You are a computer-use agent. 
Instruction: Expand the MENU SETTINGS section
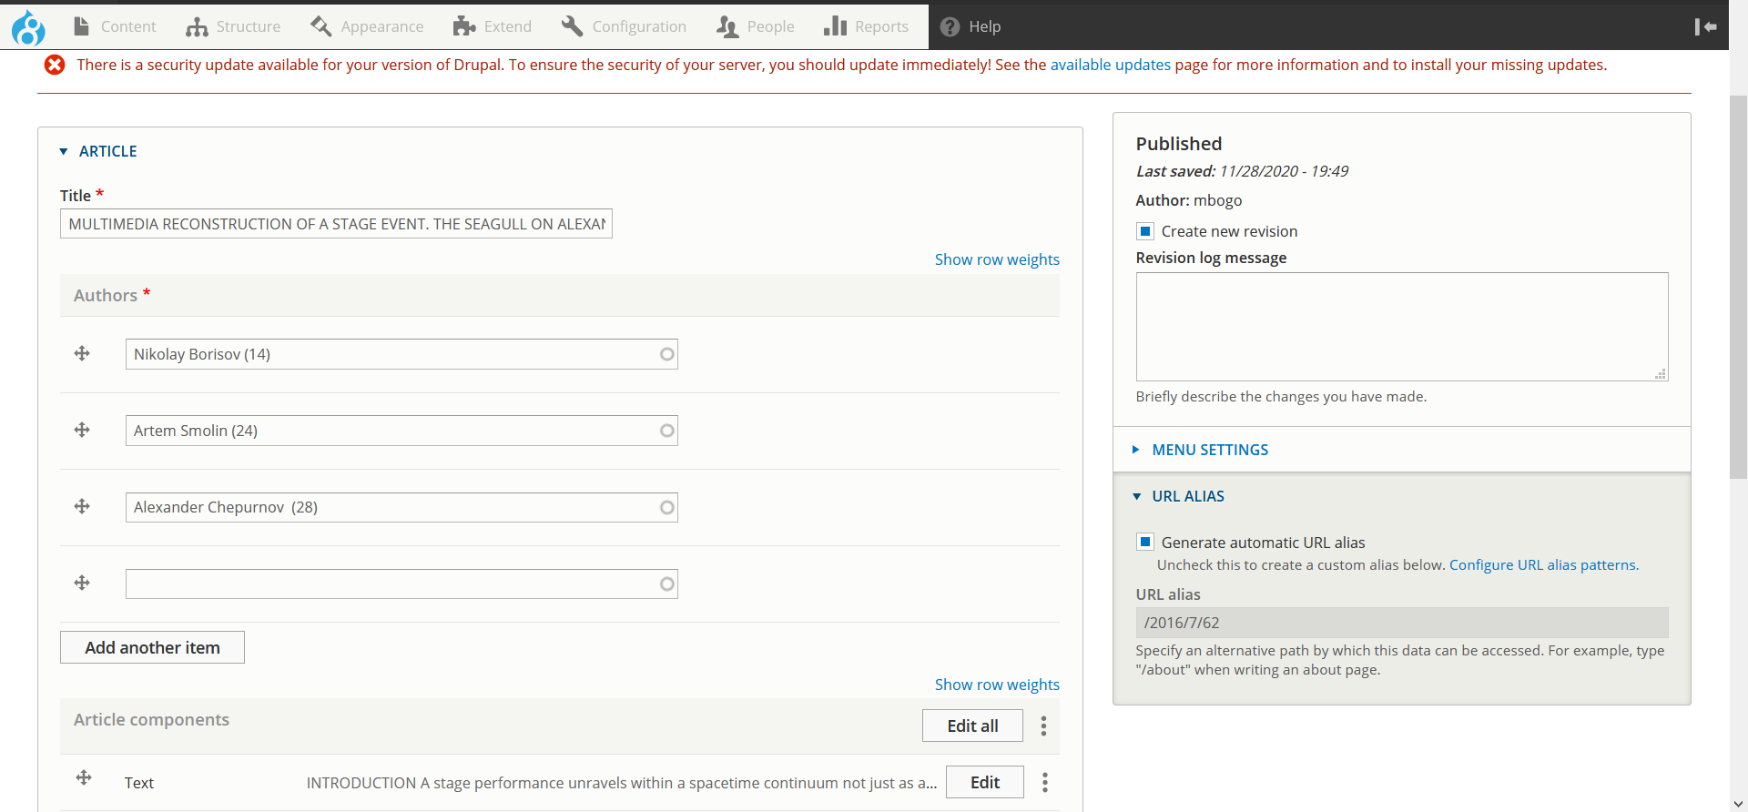tap(1209, 450)
